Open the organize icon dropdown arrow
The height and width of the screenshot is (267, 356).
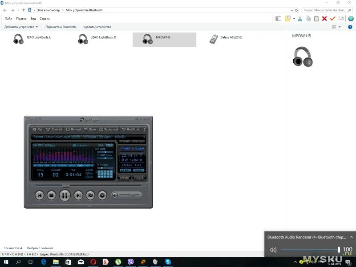coord(294,19)
